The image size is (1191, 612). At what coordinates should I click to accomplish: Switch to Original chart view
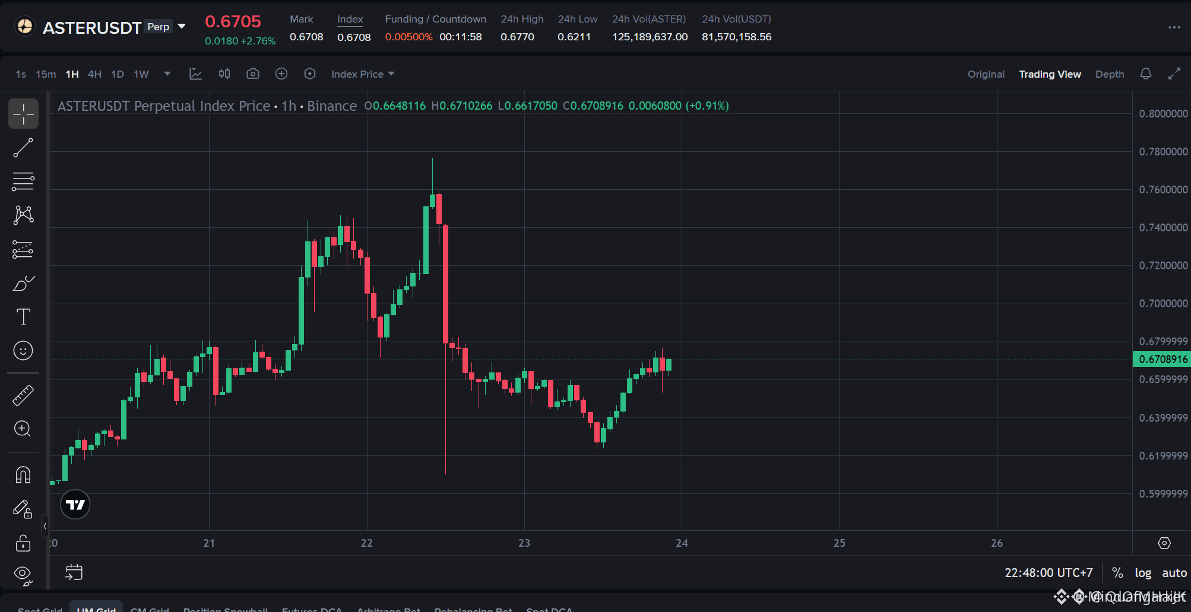[986, 74]
